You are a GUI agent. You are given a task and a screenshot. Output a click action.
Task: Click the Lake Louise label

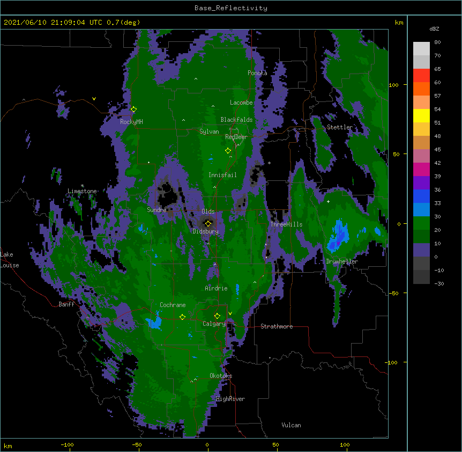coord(9,260)
